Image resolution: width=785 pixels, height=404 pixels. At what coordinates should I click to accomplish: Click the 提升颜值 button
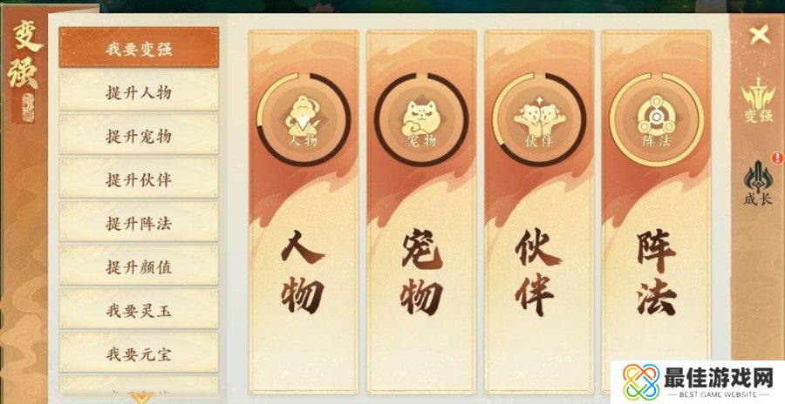coord(139,266)
